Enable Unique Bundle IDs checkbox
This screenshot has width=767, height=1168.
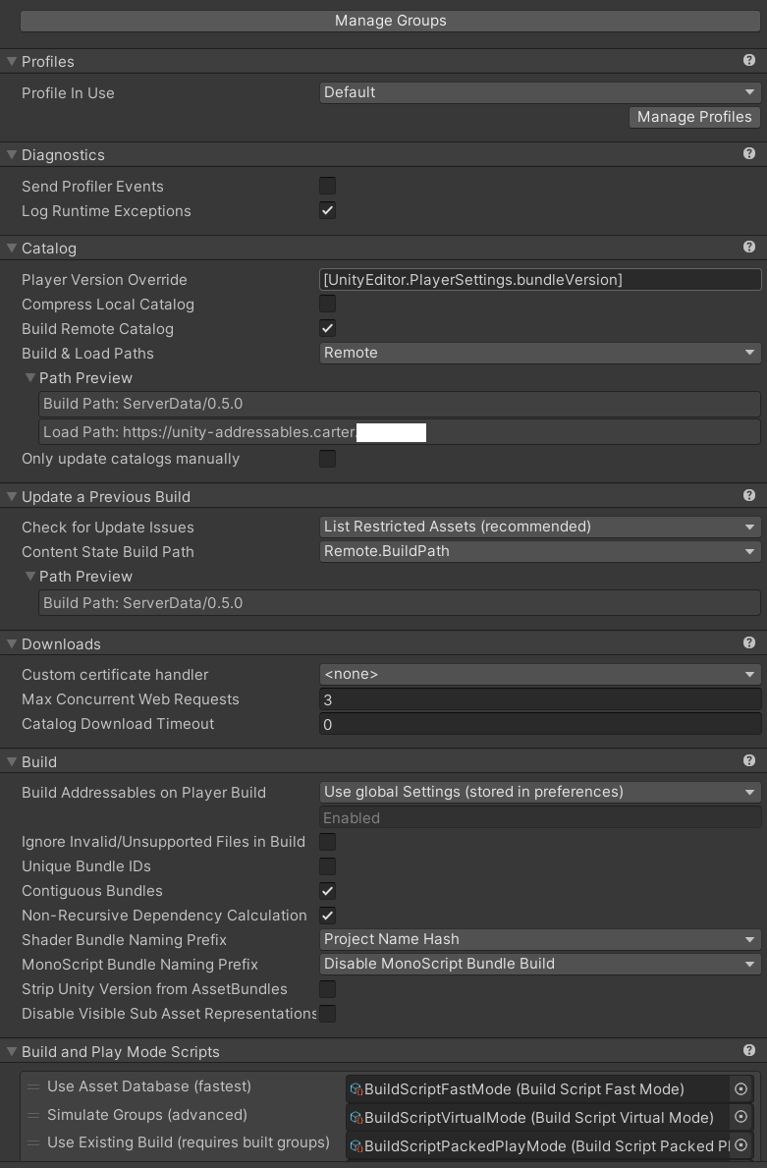pyautogui.click(x=328, y=866)
